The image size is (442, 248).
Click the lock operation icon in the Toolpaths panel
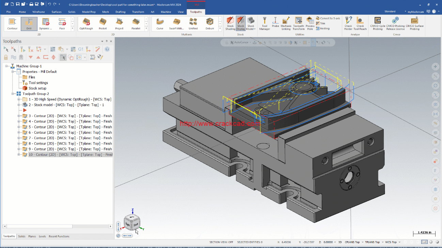click(6, 57)
